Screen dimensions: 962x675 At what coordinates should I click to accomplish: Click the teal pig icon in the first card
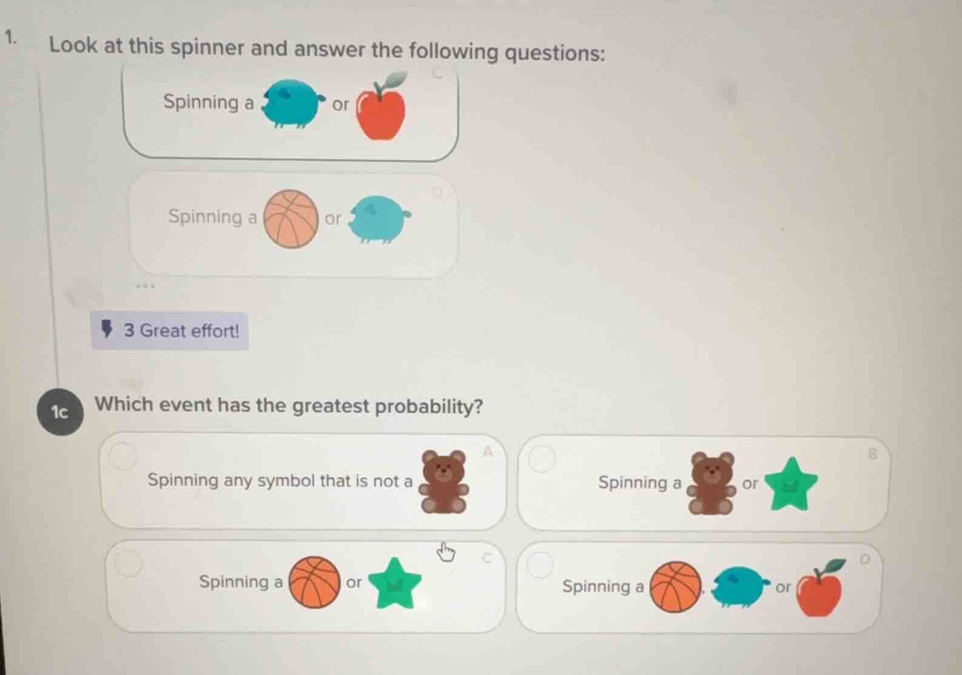291,103
